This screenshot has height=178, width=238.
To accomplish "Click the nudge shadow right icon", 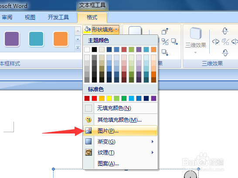I will [x=174, y=42].
